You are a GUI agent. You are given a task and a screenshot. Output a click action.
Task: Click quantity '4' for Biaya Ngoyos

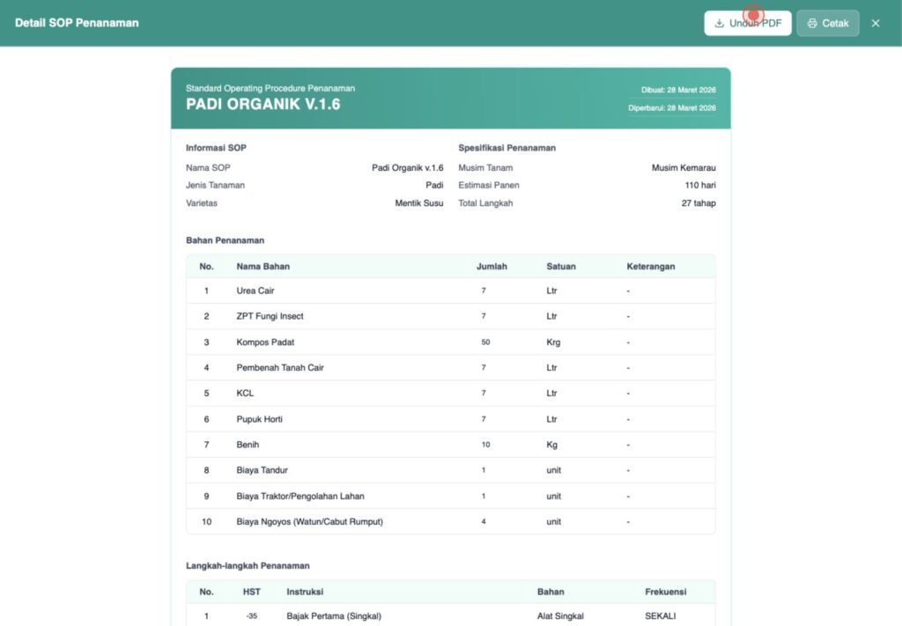[x=484, y=521]
